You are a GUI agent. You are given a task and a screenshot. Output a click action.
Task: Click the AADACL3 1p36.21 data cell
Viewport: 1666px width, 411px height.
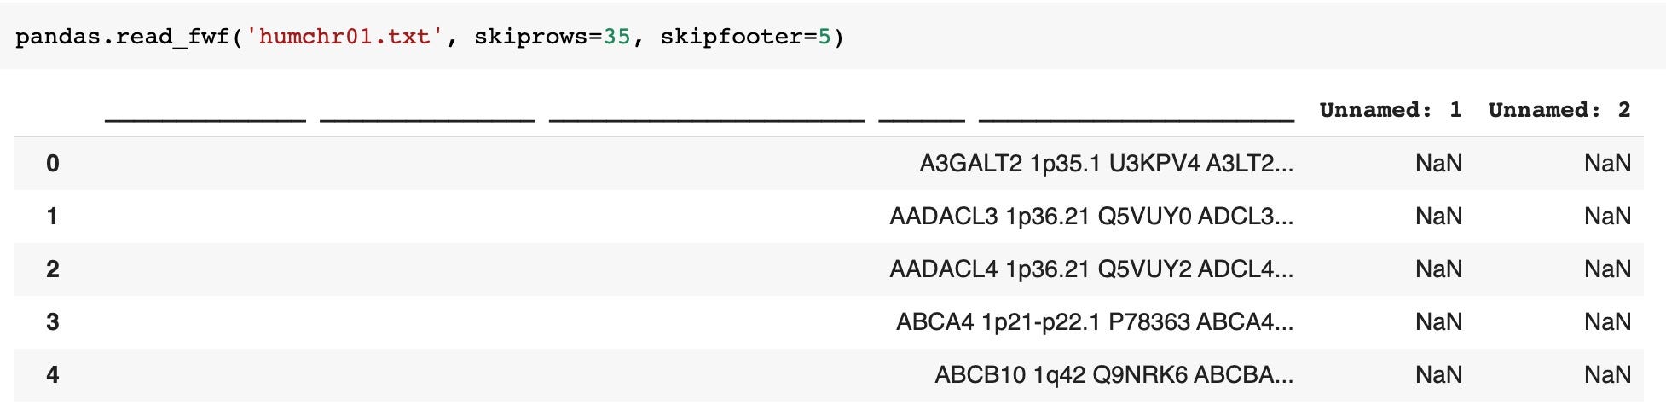tap(1090, 217)
